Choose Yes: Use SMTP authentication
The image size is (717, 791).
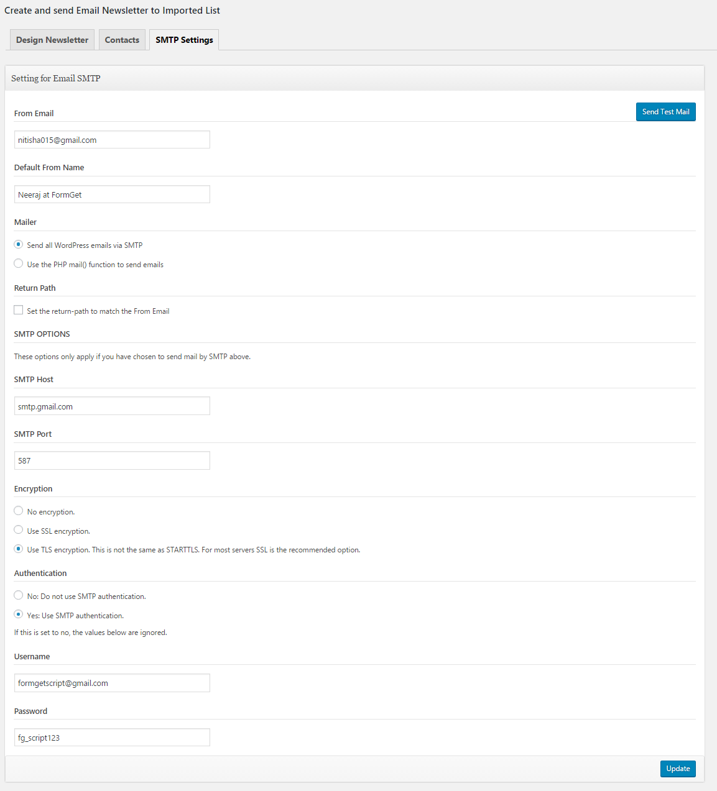(19, 615)
